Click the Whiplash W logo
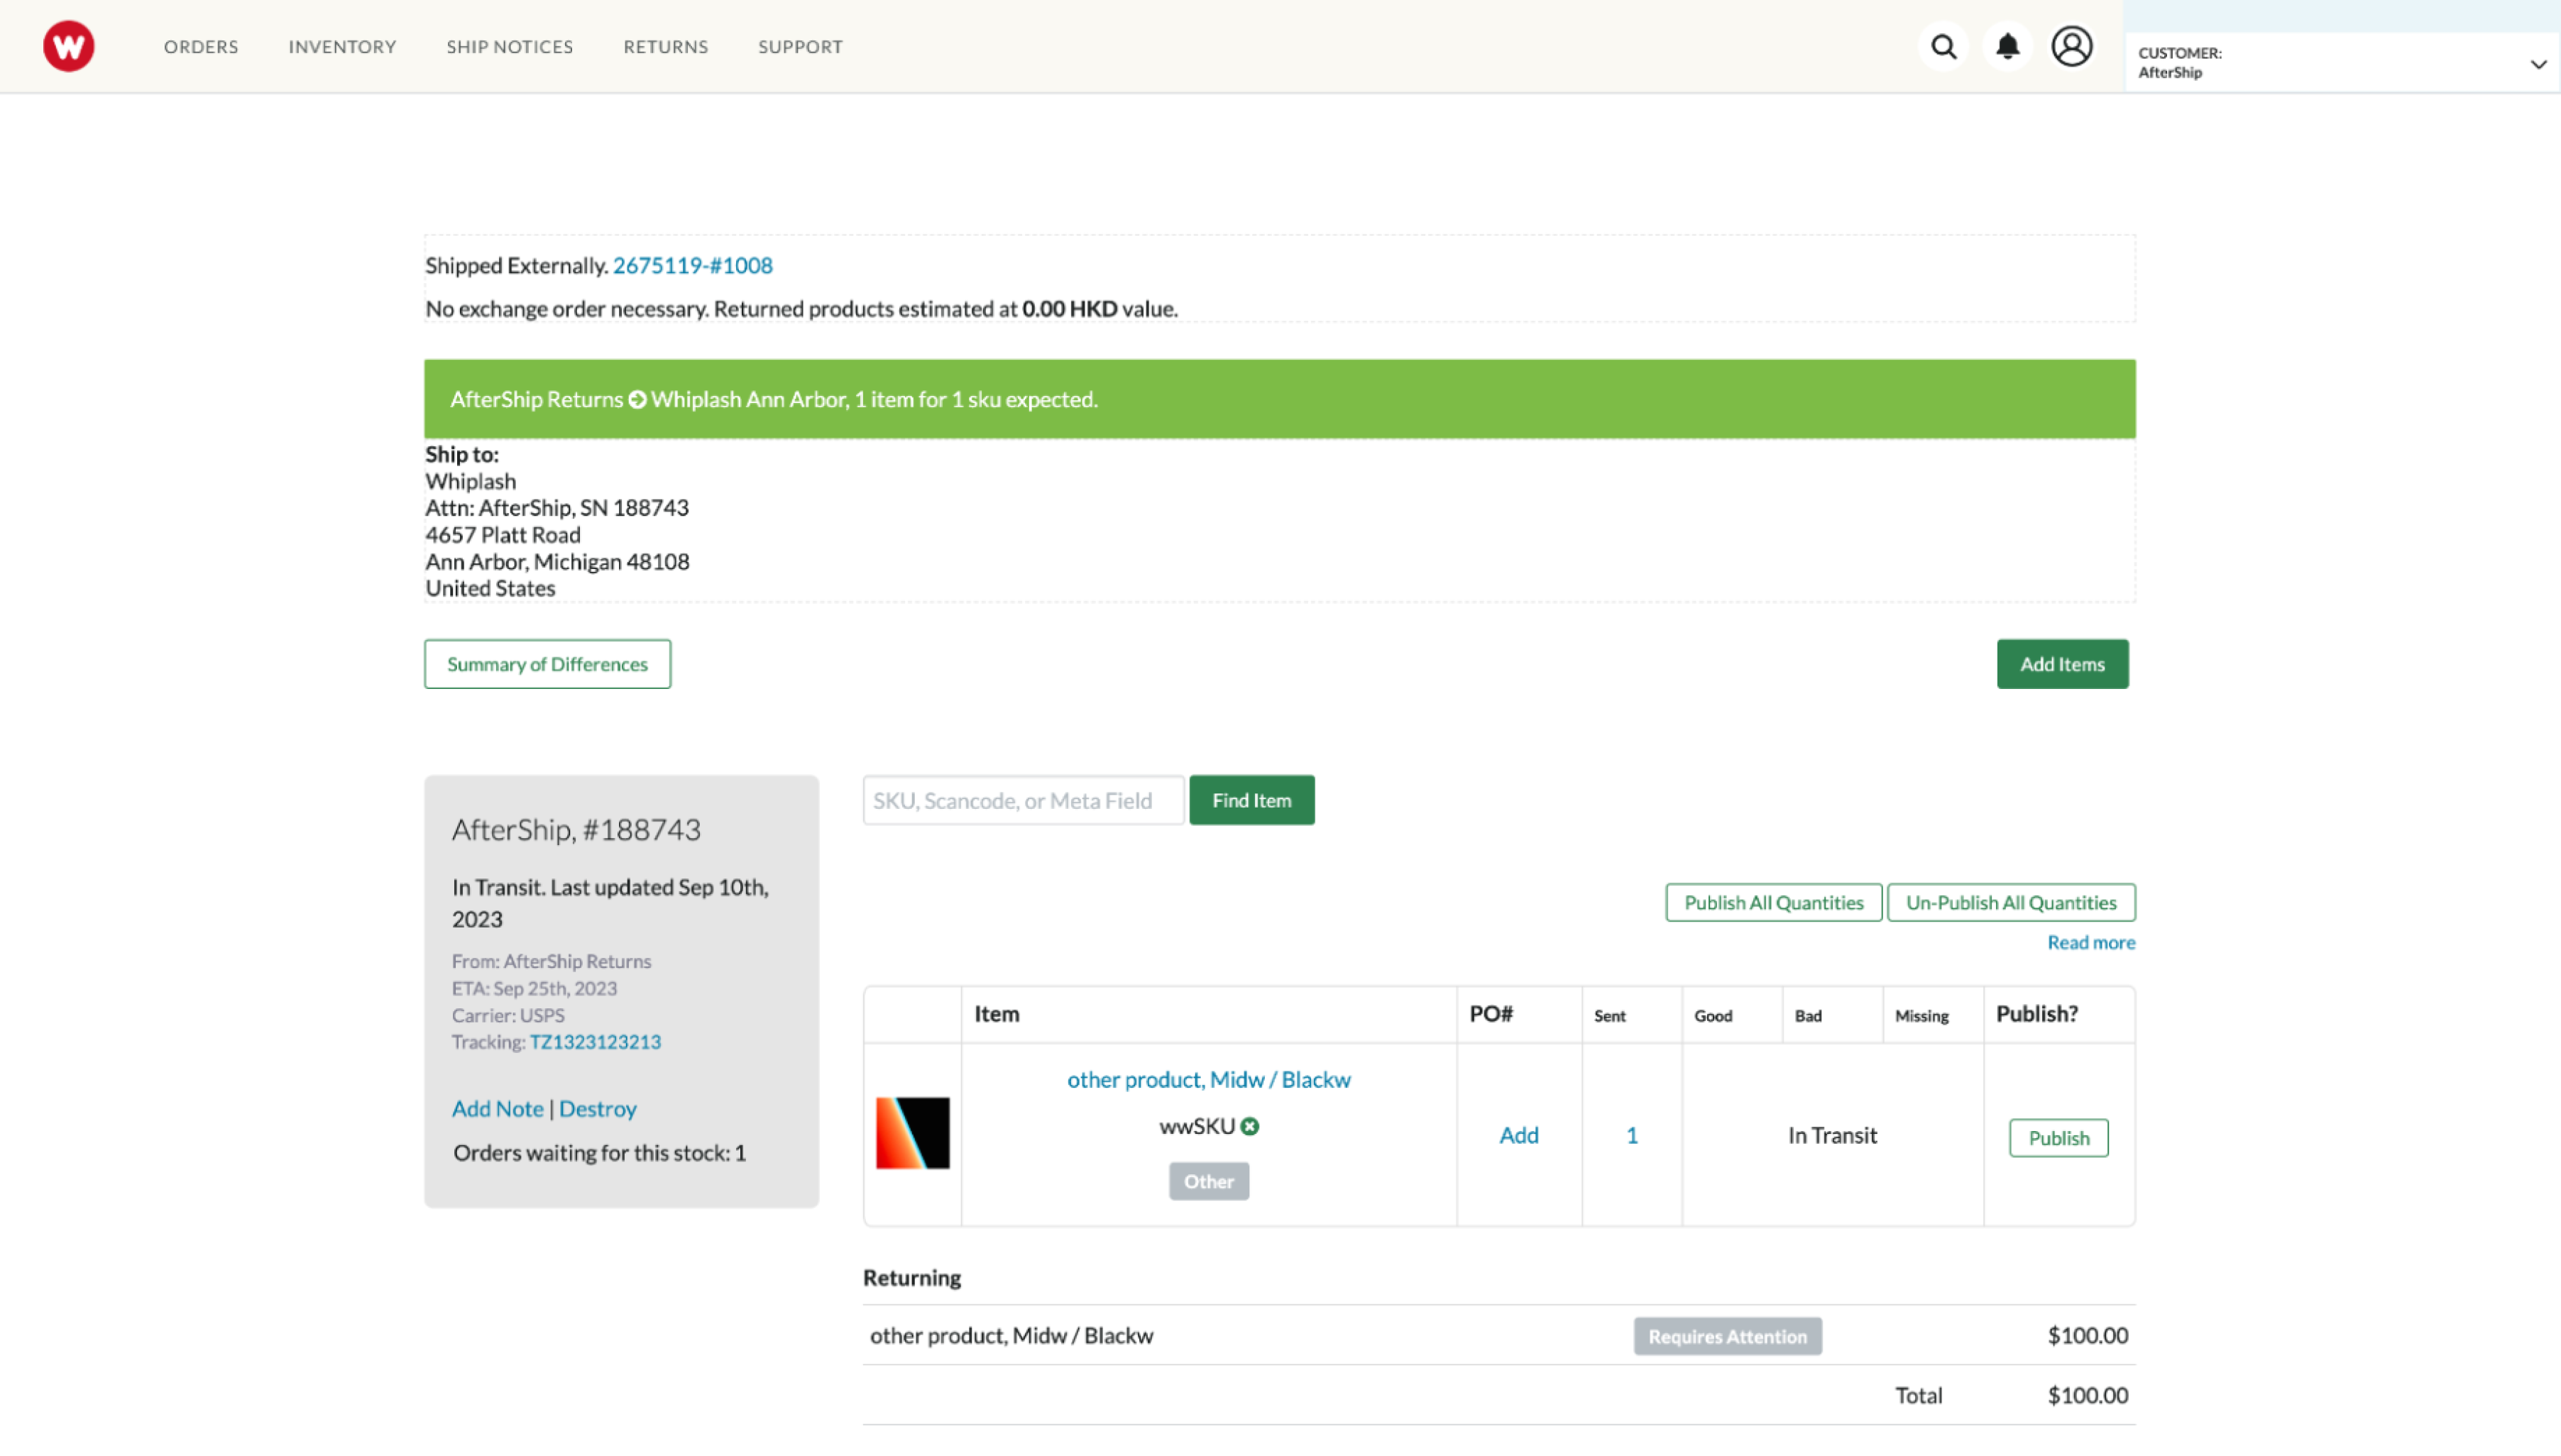 (x=68, y=46)
